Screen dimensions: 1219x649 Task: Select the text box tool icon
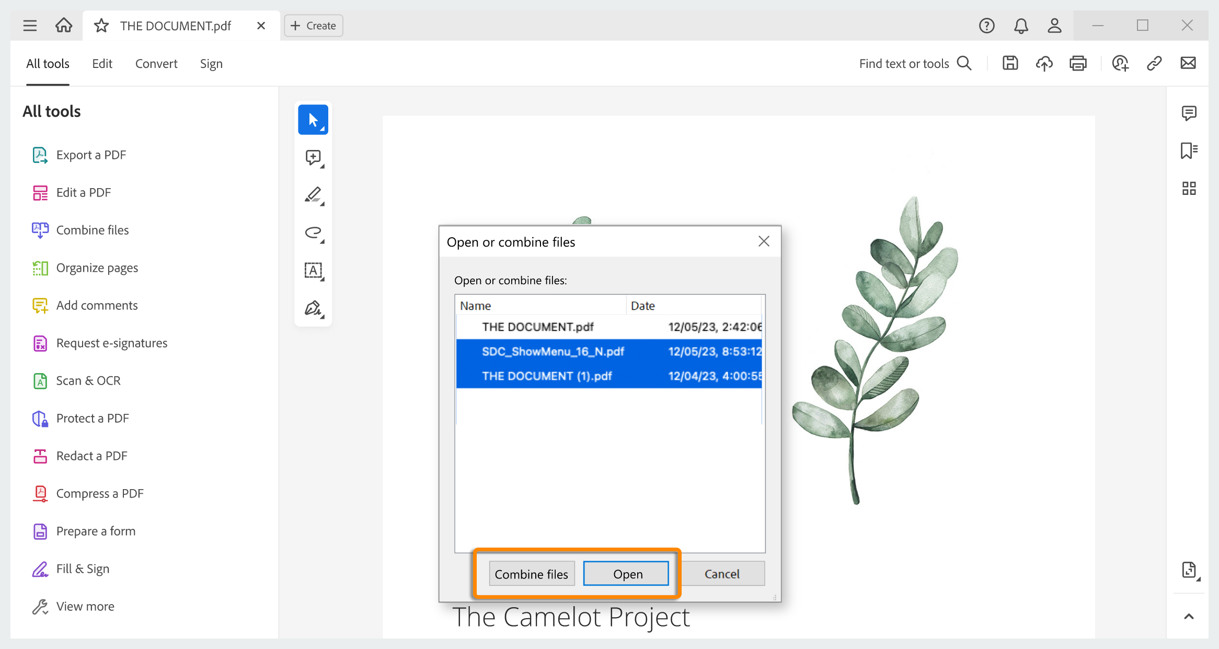click(x=313, y=270)
